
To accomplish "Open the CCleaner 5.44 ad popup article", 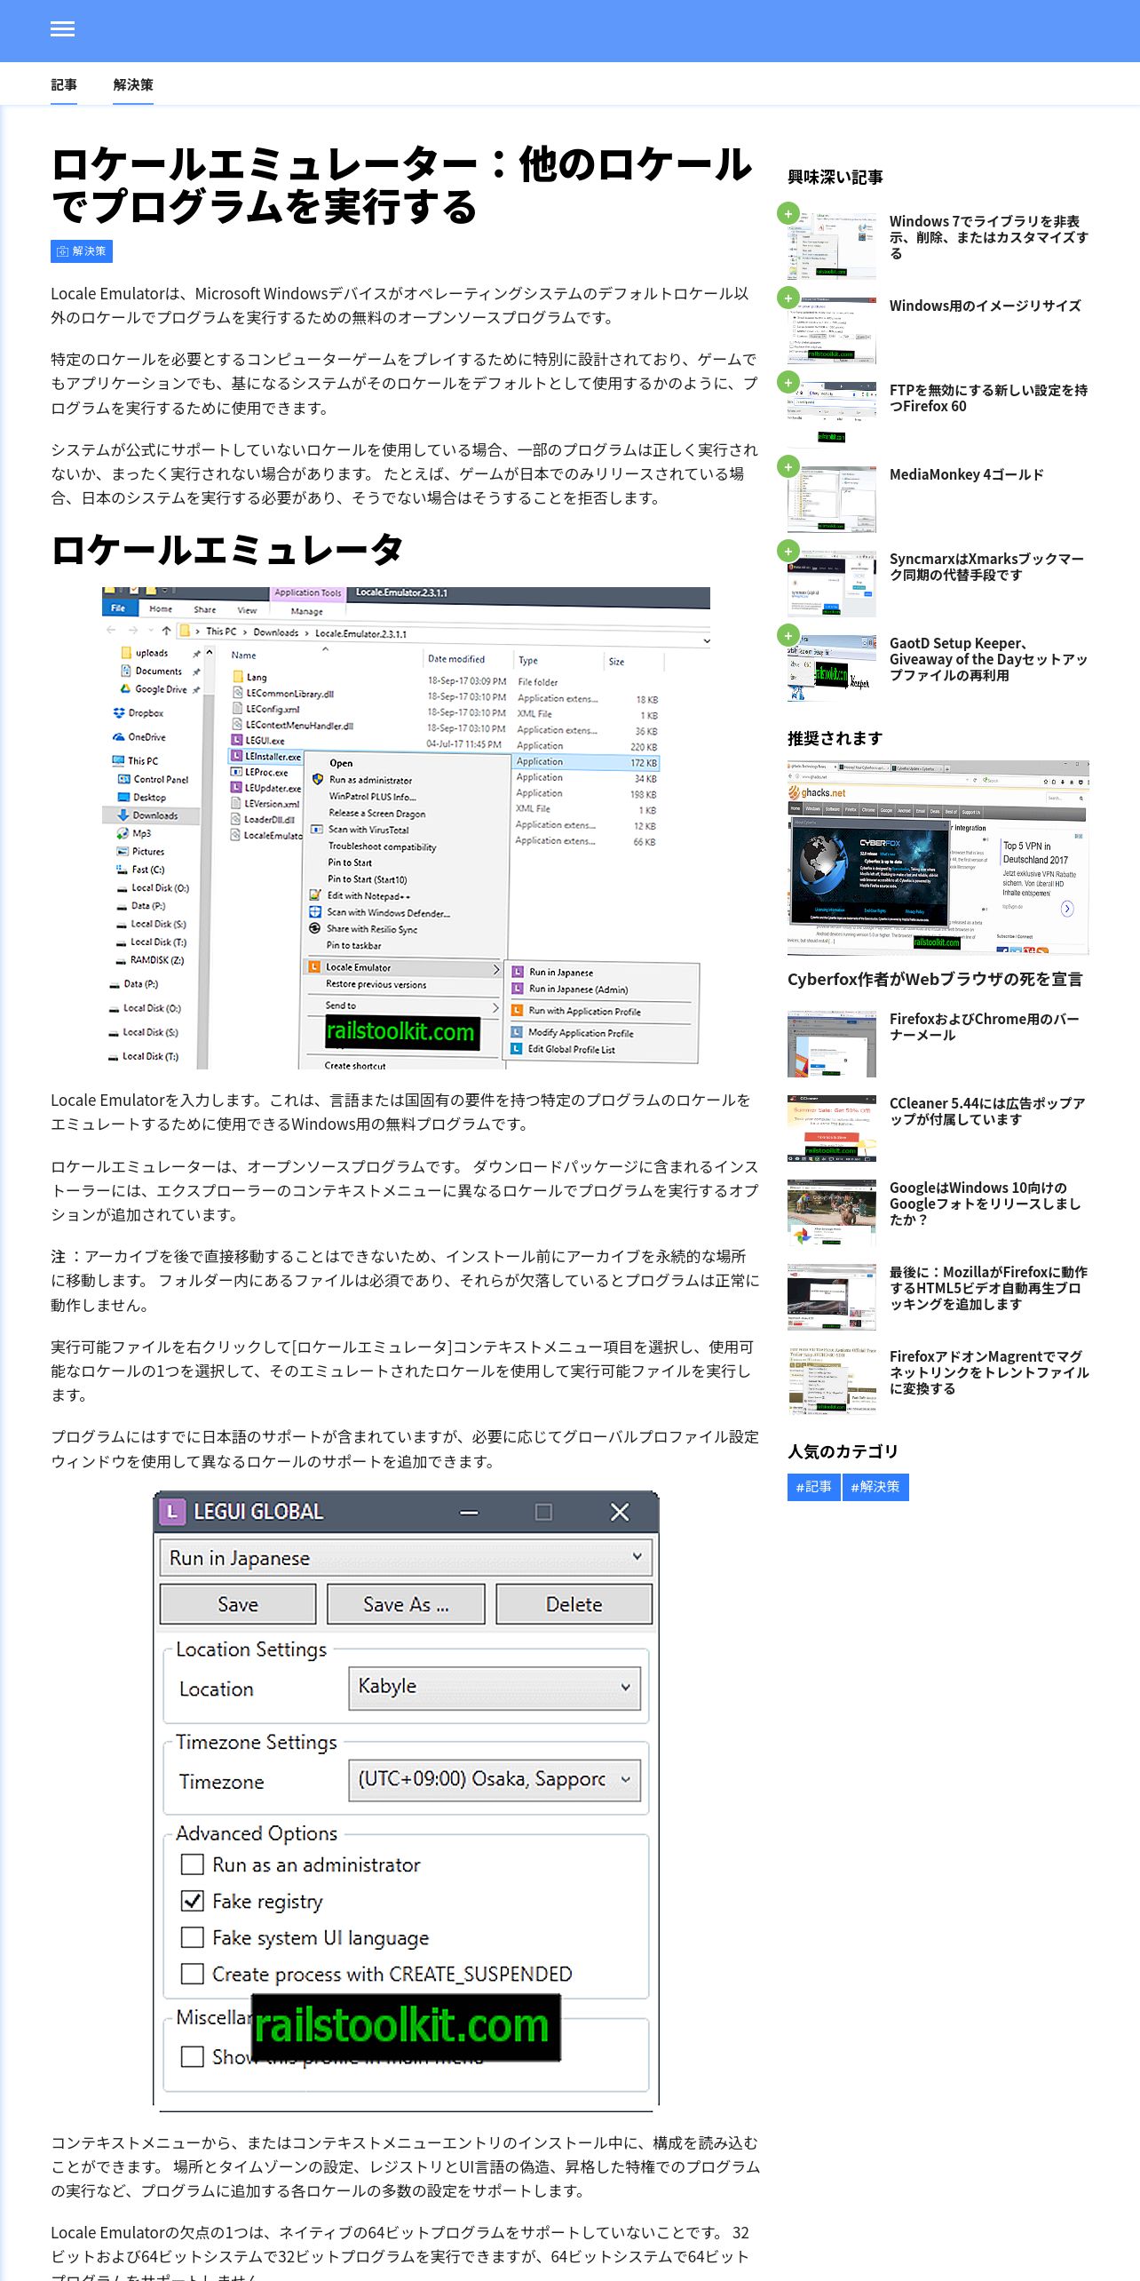I will click(x=987, y=1111).
